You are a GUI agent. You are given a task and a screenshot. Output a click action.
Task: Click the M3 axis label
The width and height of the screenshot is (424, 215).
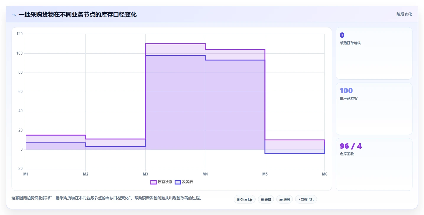point(145,174)
